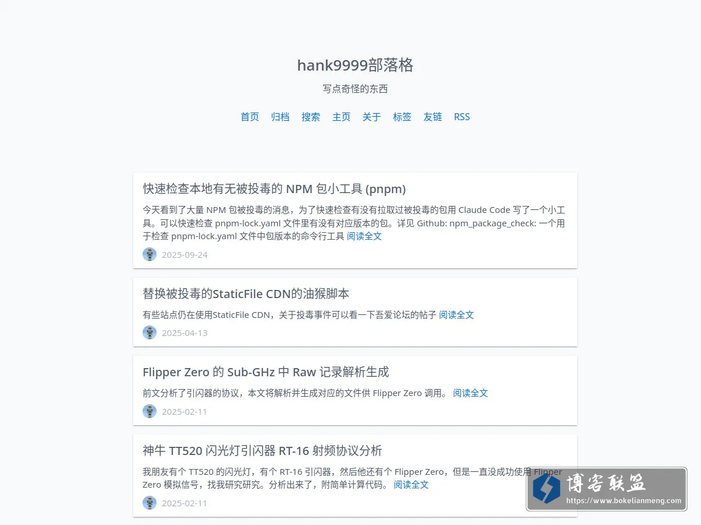Click author avatar on Sub-GHz Raw post
Image resolution: width=701 pixels, height=525 pixels.
pyautogui.click(x=150, y=411)
